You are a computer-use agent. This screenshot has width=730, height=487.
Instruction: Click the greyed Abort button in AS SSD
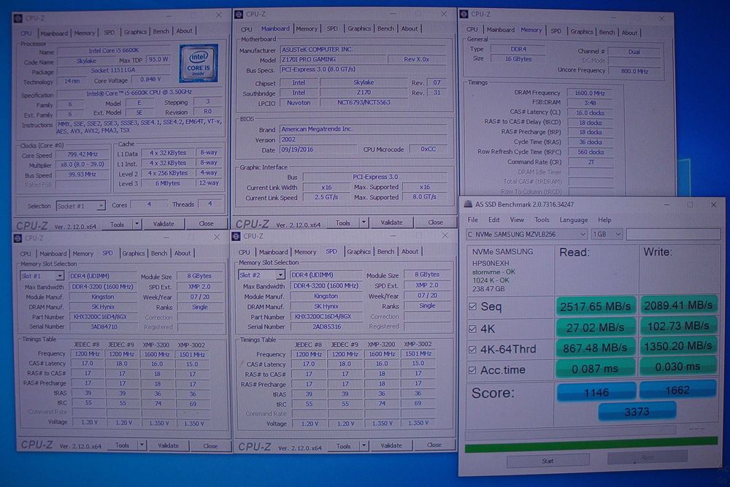tap(647, 458)
